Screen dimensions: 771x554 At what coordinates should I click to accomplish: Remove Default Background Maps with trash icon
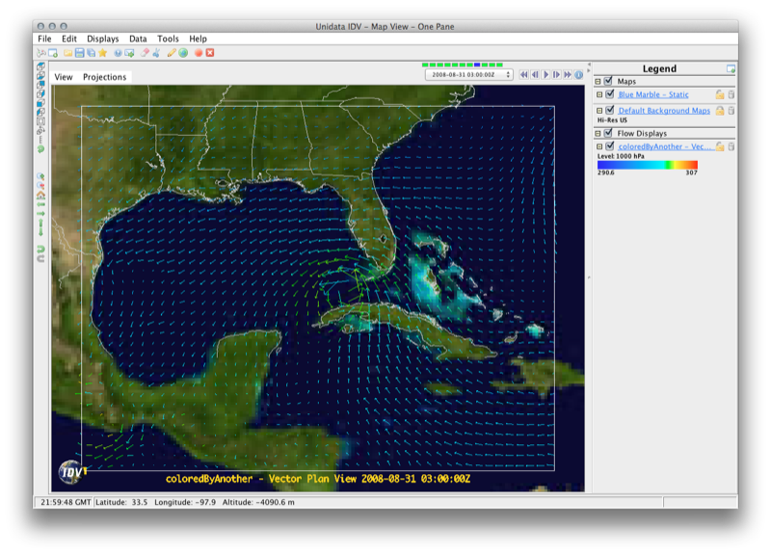point(731,111)
